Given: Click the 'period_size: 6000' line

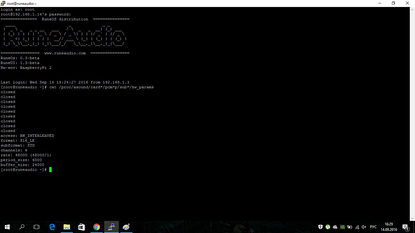Looking at the screenshot, I should click(x=21, y=160).
